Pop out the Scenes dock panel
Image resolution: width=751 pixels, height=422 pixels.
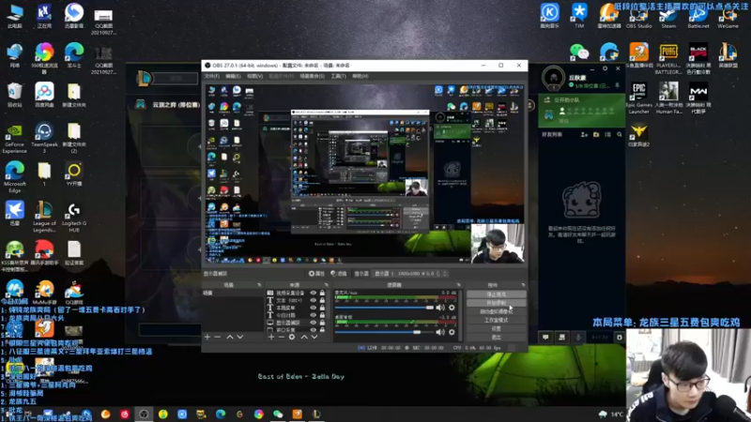pyautogui.click(x=259, y=285)
